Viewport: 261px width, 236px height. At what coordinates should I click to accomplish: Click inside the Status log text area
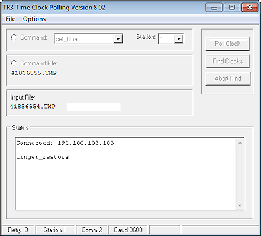[126, 174]
